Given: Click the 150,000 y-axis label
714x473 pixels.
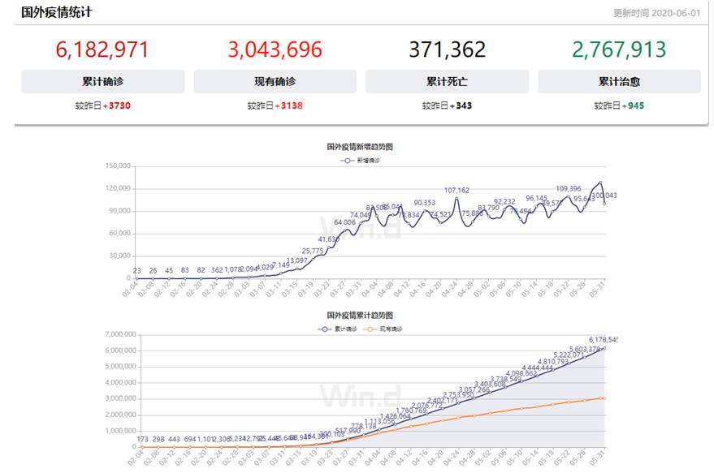Looking at the screenshot, I should tap(118, 166).
